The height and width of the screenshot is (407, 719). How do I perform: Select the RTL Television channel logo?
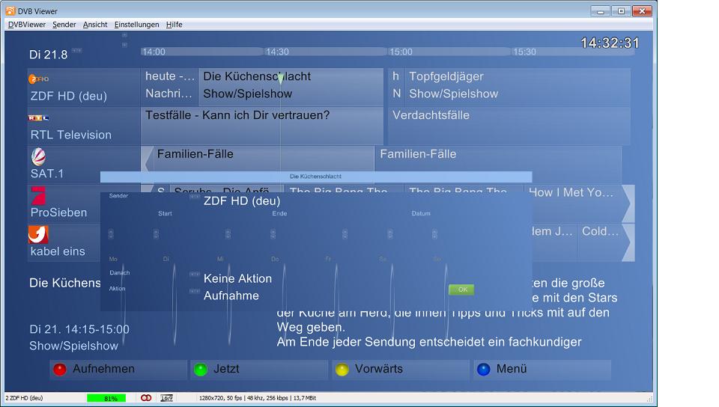pos(39,117)
